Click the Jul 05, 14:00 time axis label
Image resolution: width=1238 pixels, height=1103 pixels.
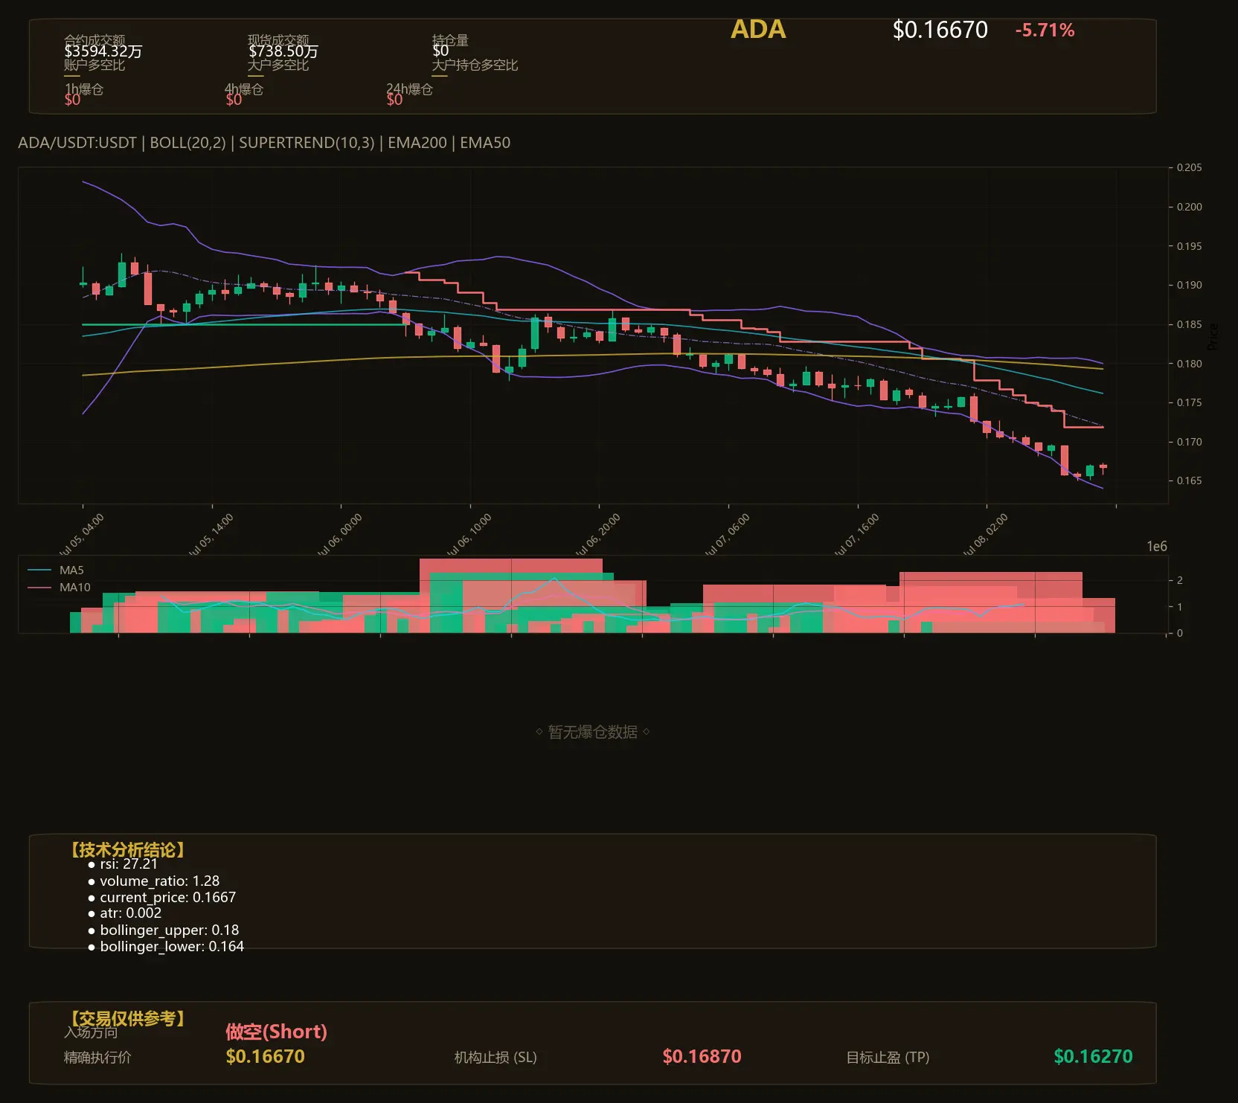211,536
